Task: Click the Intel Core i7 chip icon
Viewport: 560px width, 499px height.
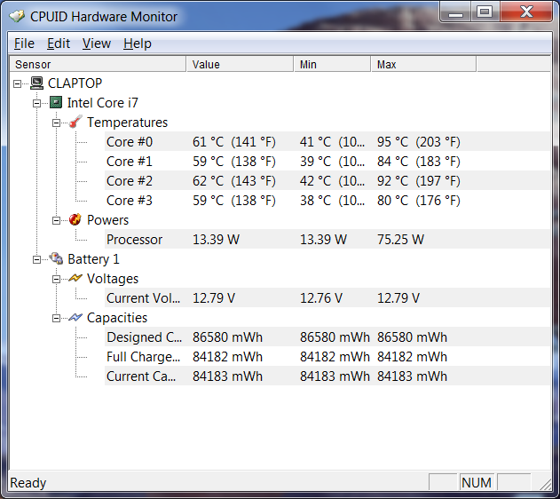Action: pos(56,102)
